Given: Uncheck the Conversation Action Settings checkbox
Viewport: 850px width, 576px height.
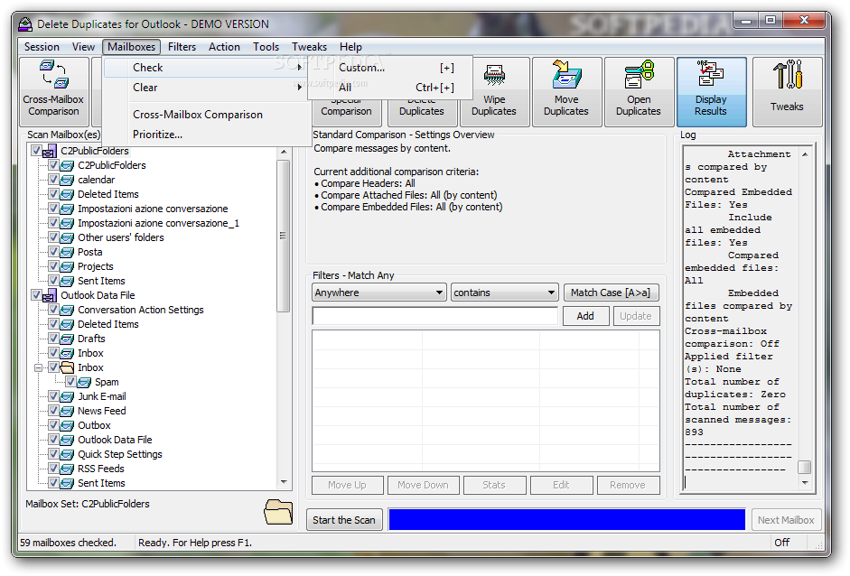Looking at the screenshot, I should [53, 310].
